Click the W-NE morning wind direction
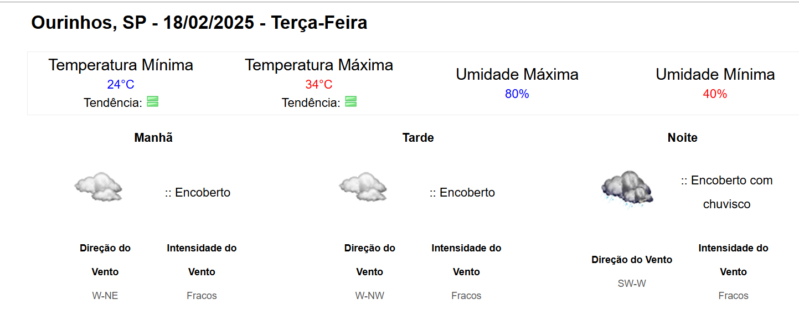 pyautogui.click(x=105, y=296)
